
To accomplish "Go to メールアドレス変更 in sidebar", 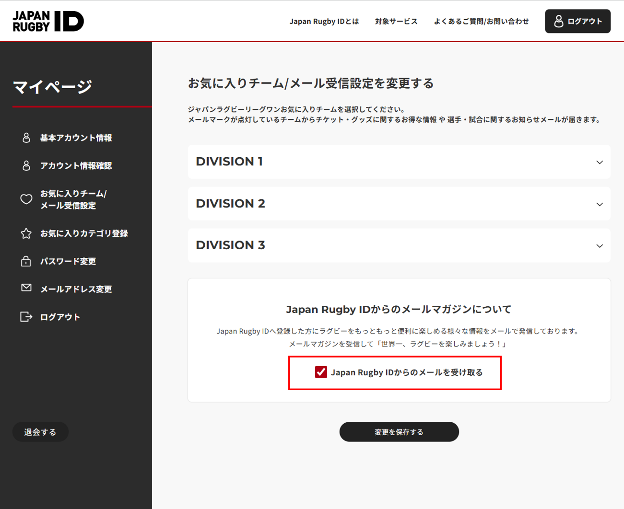I will (76, 289).
